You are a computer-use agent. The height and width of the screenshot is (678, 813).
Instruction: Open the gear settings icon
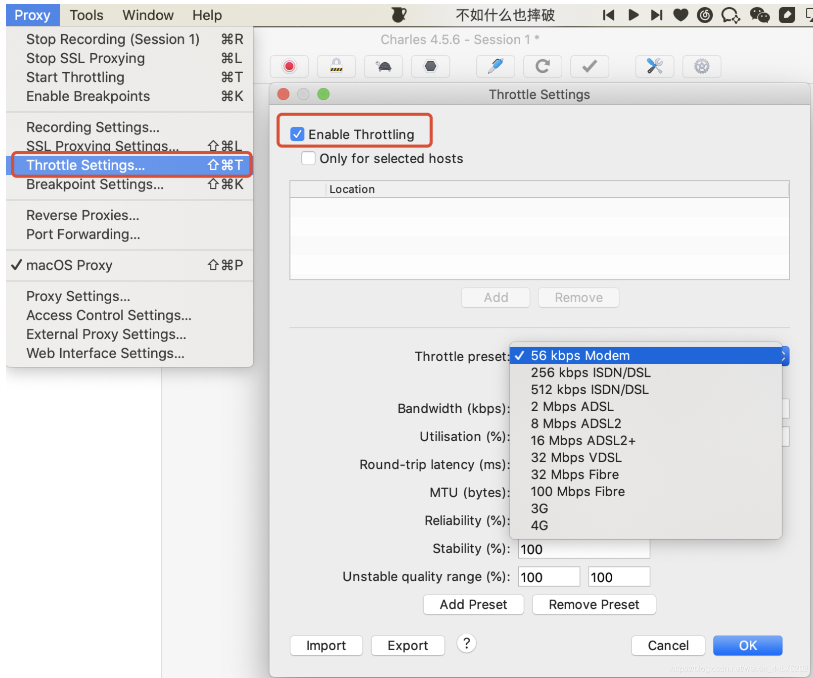coord(702,66)
